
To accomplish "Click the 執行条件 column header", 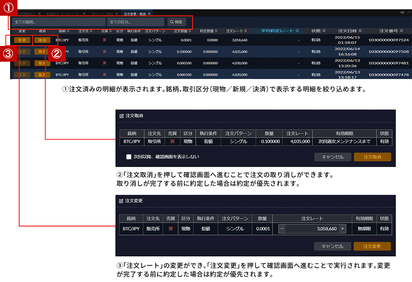I will click(x=134, y=31).
